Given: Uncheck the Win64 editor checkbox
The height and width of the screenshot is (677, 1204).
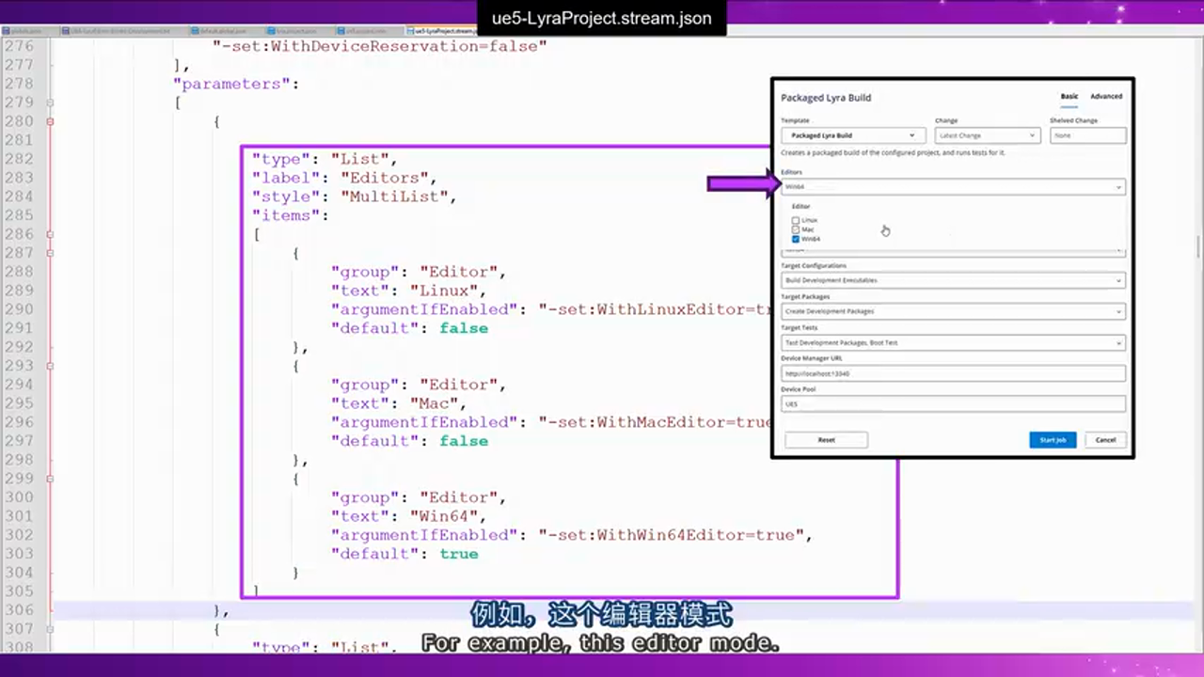Looking at the screenshot, I should pos(796,239).
